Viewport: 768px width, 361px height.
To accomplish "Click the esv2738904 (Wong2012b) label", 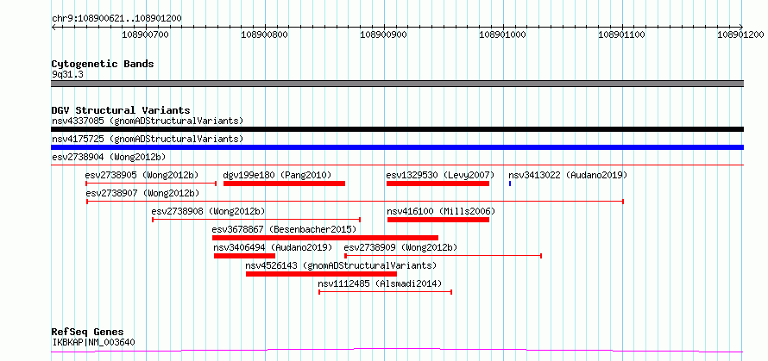I will [x=109, y=157].
